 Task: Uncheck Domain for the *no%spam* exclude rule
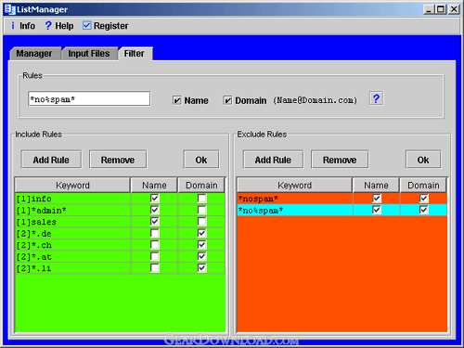click(424, 210)
